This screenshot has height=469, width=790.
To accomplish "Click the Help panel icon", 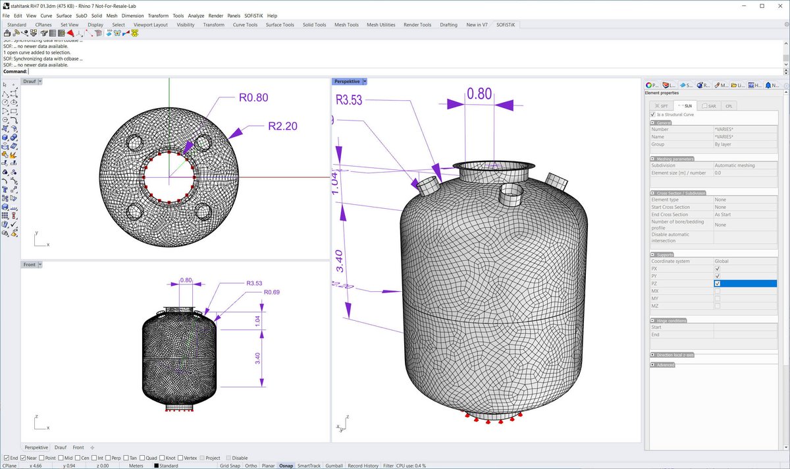I will 750,85.
